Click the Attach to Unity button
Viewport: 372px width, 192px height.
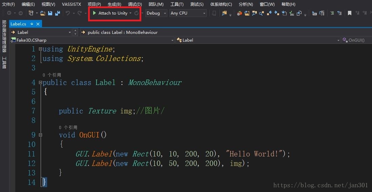point(113,13)
